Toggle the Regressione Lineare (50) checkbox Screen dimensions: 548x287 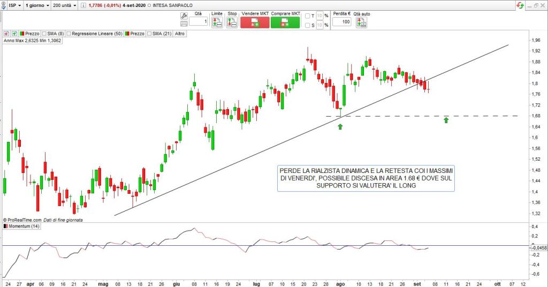point(69,33)
